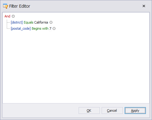
Task: Click the Filter Editor funnel icon
Action: [6, 6]
